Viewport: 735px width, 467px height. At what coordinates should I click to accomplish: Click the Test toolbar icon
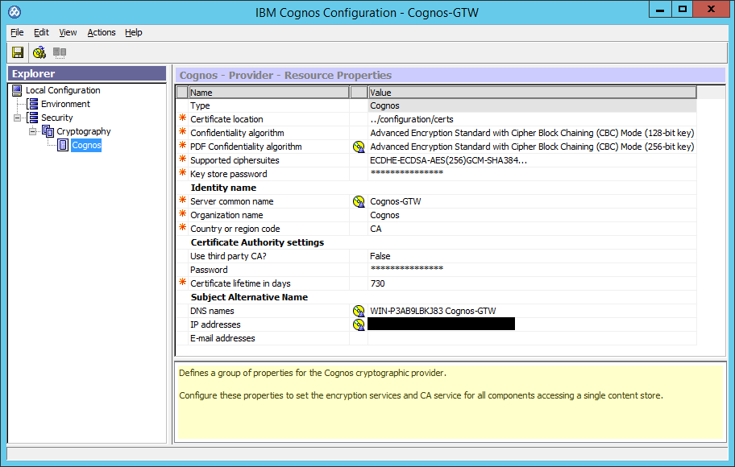tap(39, 52)
